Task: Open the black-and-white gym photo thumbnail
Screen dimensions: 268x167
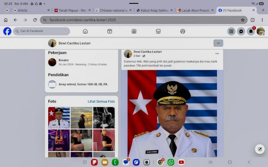Action: point(104,118)
